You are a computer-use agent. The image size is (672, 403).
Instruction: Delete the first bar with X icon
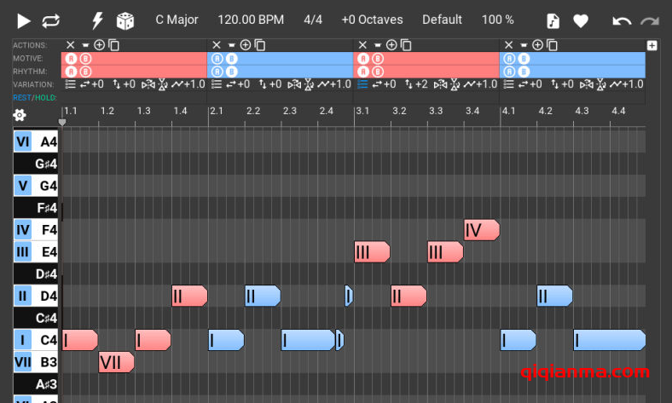coord(71,45)
